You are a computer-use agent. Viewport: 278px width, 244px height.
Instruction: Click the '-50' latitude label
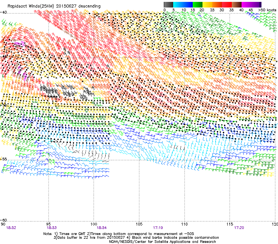3,105
